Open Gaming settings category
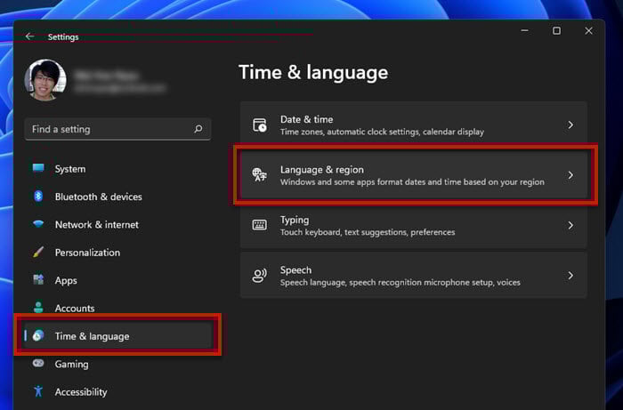623x410 pixels. point(117,364)
